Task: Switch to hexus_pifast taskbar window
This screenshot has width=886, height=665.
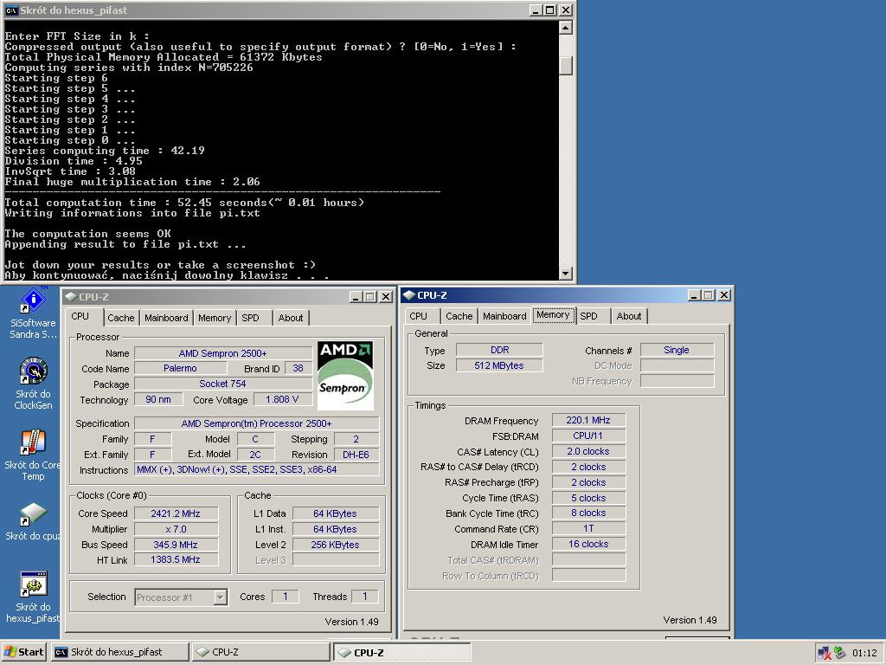Action: pyautogui.click(x=119, y=652)
